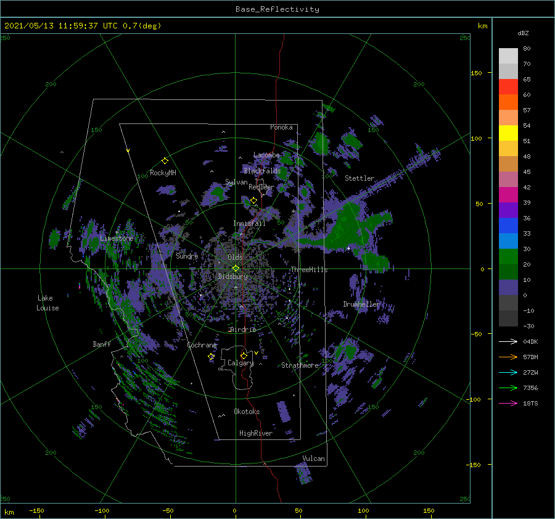Image resolution: width=555 pixels, height=519 pixels.
Task: Click the orange 57DM arrow in legend
Action: point(508,357)
